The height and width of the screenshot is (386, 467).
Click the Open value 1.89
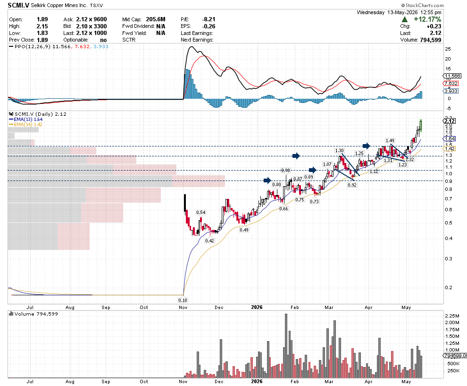pos(42,19)
